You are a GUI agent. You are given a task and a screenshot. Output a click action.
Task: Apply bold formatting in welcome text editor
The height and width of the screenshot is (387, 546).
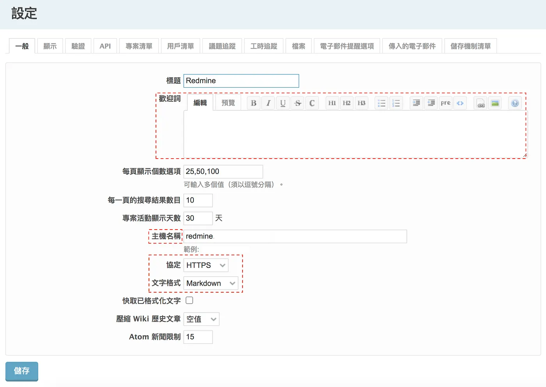253,103
